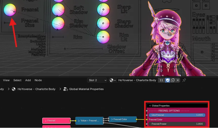Viewport: 218px width, 128px height.
Task: Click the Fresnel Color label in Global Properties
Action: 156,119
